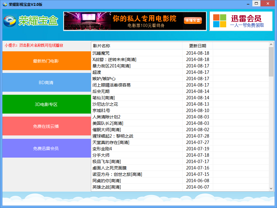Open the 最新热门电影 category
Viewport: 277px width, 208px height.
tap(46, 61)
